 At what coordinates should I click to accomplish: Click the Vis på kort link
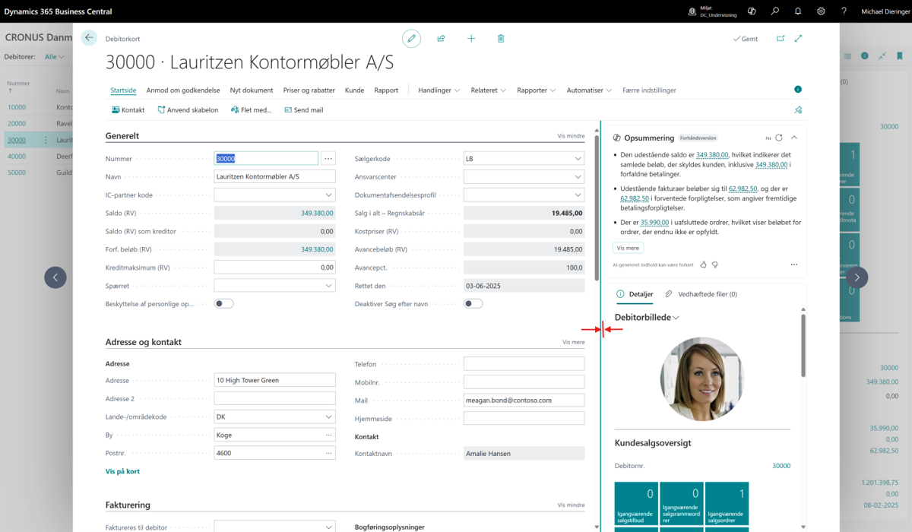122,471
